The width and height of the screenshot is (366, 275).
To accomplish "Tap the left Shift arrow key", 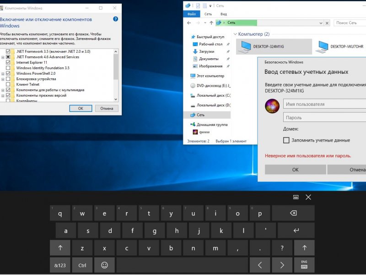I will (60, 248).
